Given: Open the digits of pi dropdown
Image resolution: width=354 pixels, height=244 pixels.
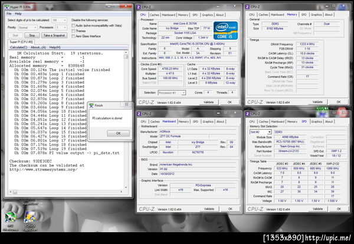Looking at the screenshot, I should click(59, 20).
